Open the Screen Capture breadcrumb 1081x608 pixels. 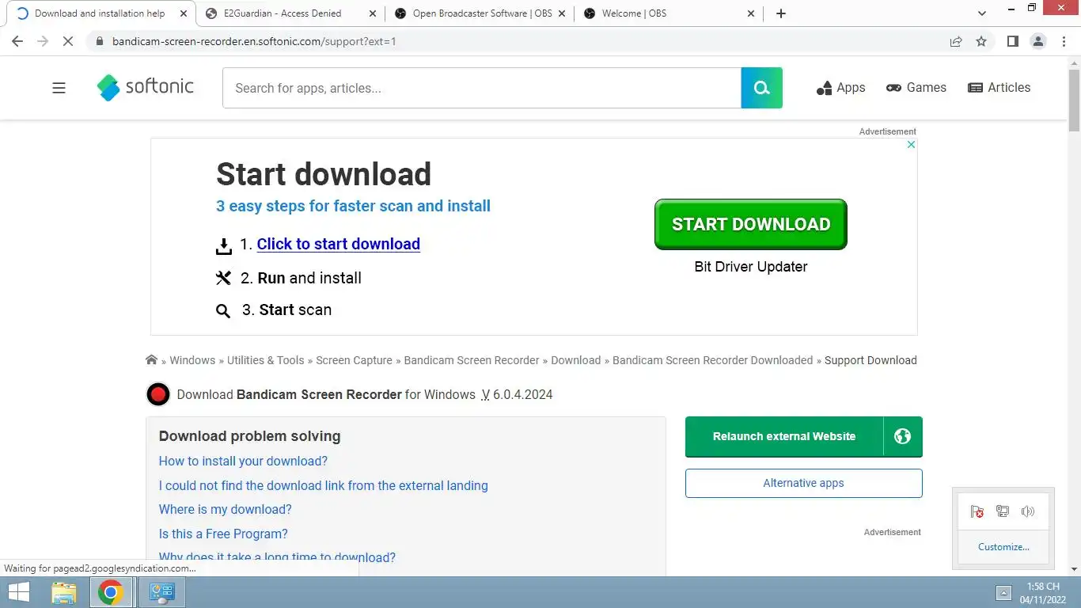(354, 360)
